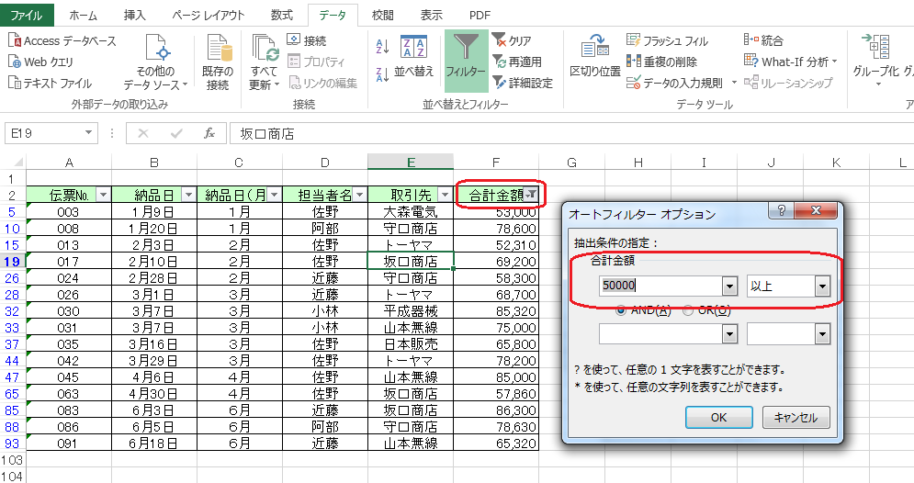Clear the current filter
This screenshot has height=483, width=914.
(512, 40)
